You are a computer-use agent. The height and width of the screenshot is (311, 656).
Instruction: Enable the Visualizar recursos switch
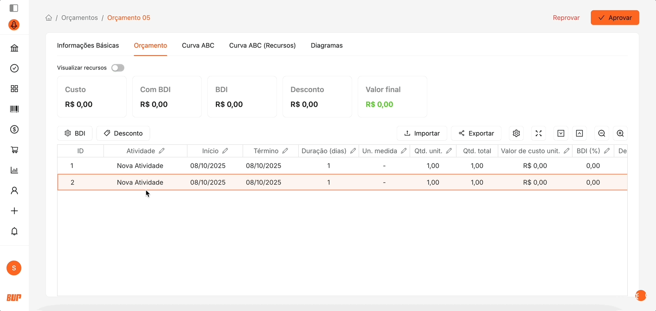coord(118,68)
